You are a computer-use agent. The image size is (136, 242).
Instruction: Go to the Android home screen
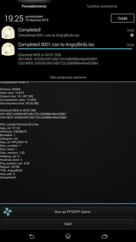(68, 236)
